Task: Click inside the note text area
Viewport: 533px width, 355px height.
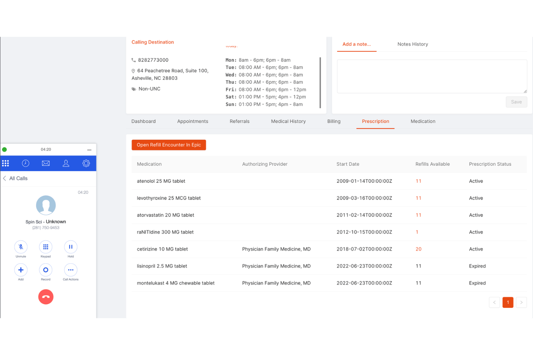Action: (x=432, y=76)
